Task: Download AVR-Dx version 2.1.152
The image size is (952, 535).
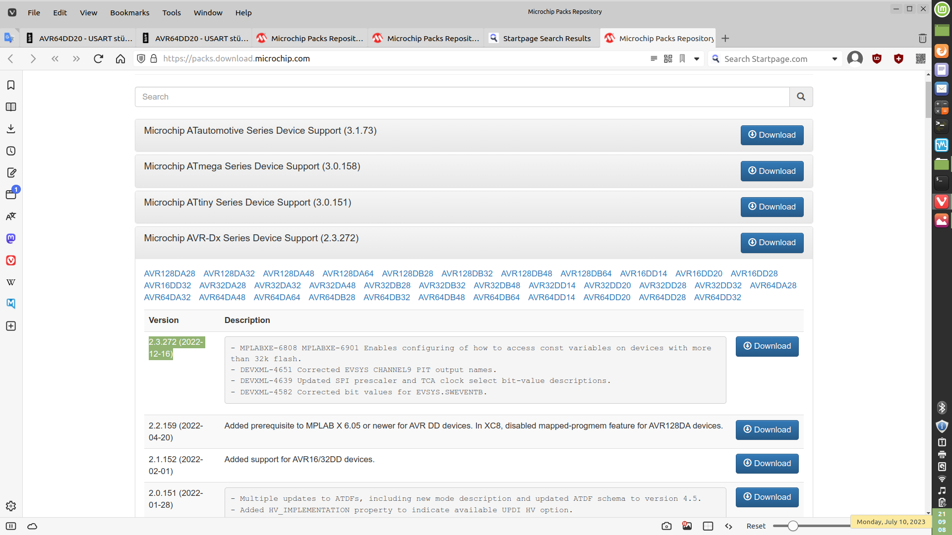Action: click(x=767, y=464)
